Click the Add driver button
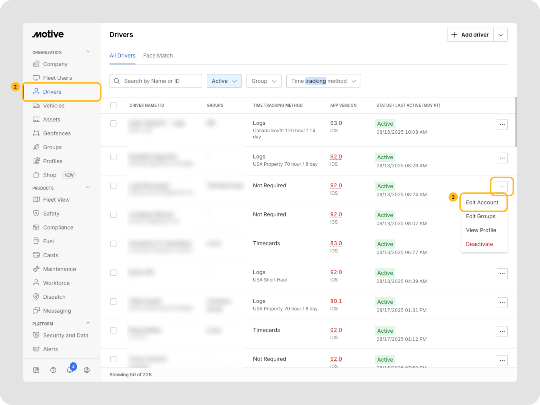540x405 pixels. coord(470,35)
